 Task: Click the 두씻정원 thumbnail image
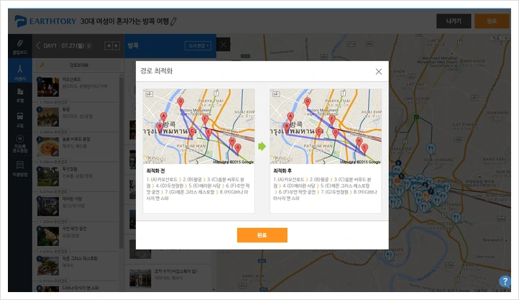[48, 176]
